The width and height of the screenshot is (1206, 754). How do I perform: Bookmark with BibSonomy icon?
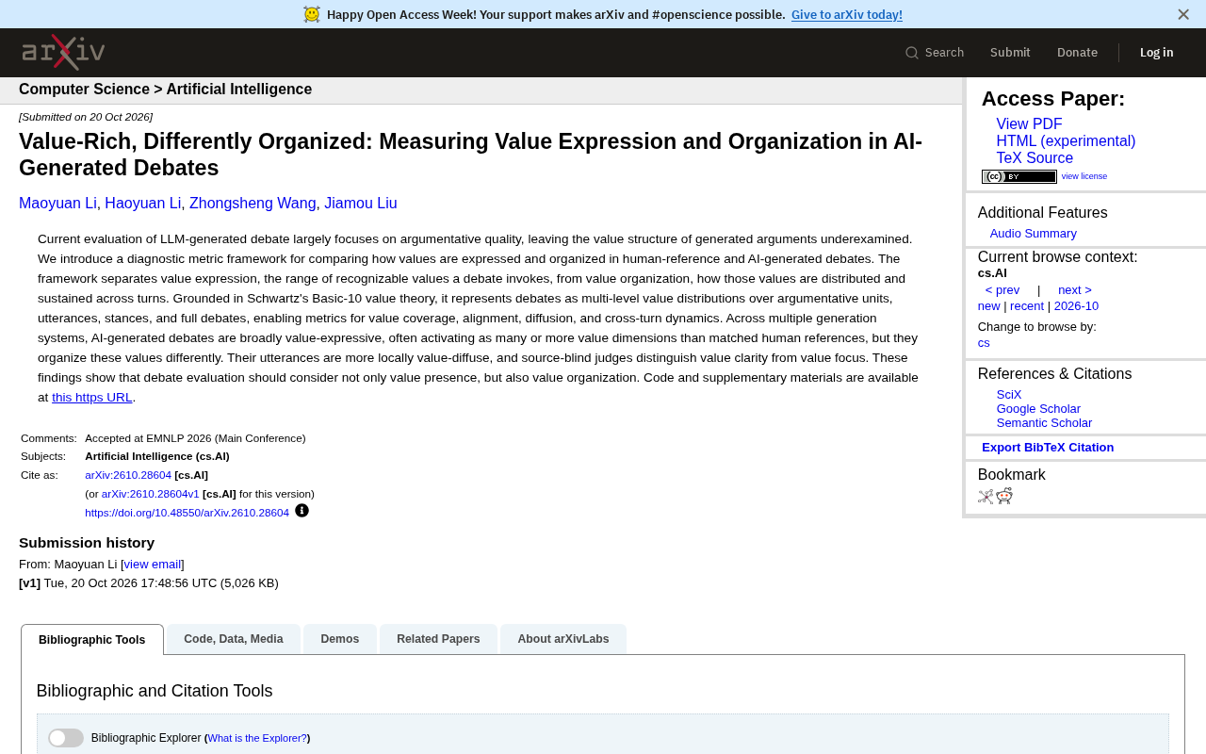[x=986, y=497]
